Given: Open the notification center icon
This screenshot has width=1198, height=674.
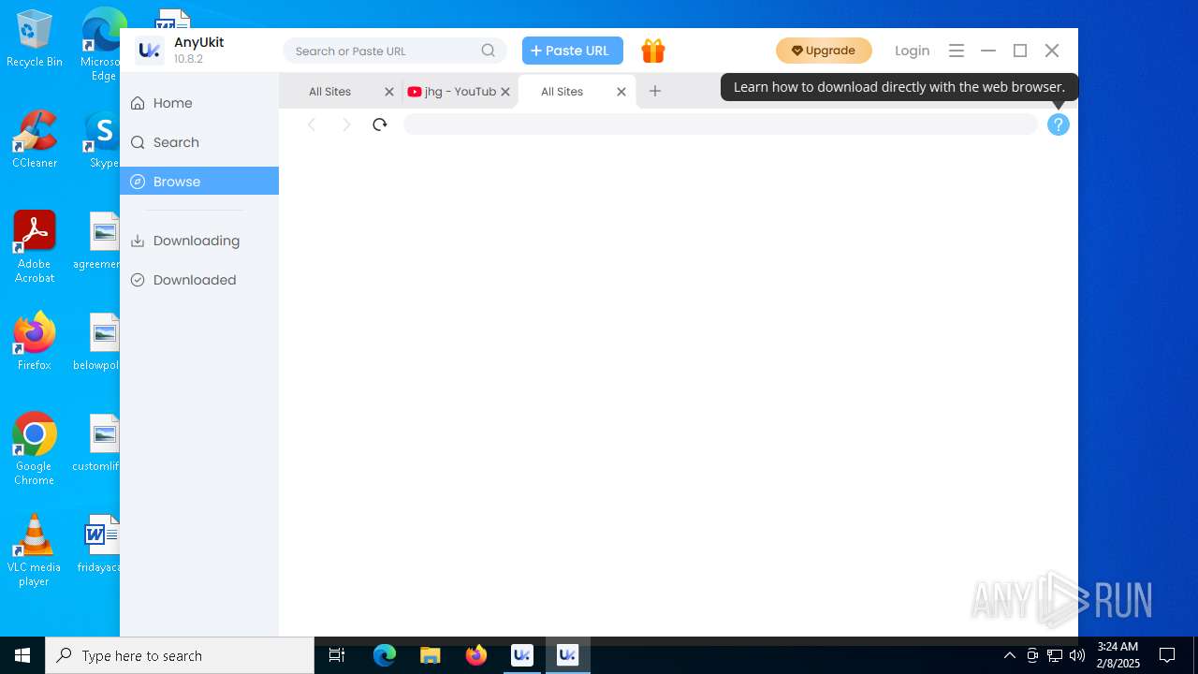Looking at the screenshot, I should tap(1167, 655).
